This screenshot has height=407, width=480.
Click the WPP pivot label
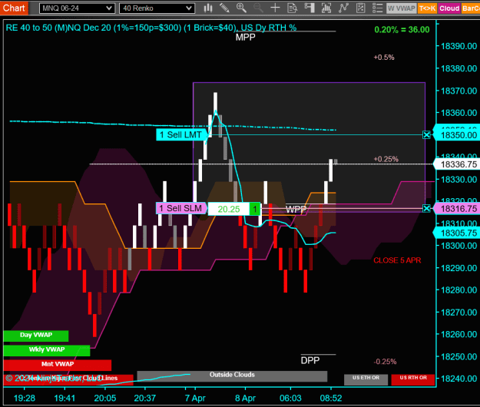296,210
